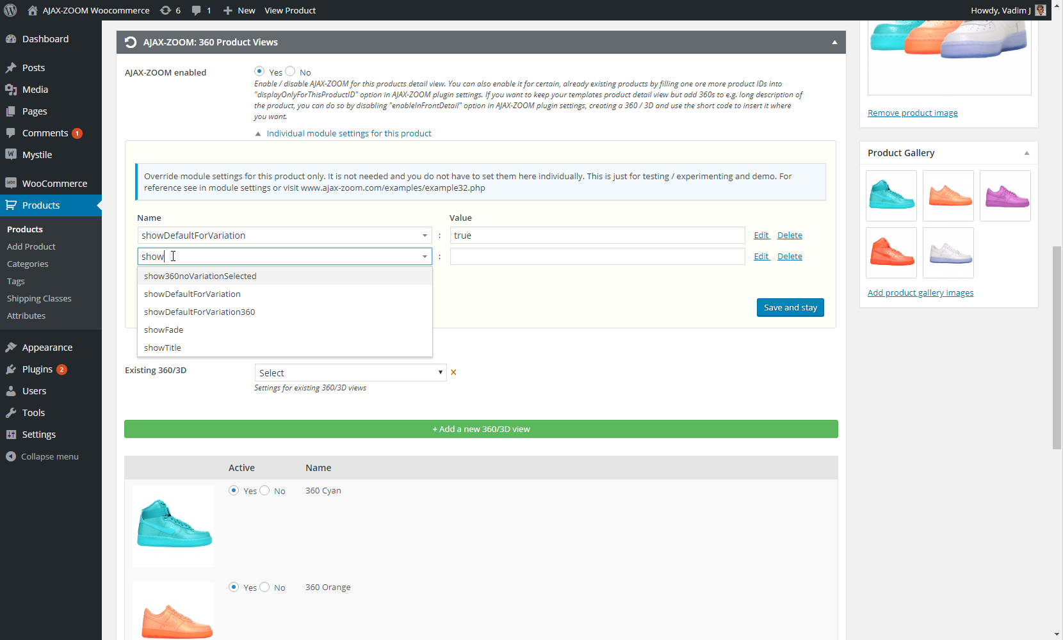
Task: Click the Dashboard gauge icon
Action: 11,39
